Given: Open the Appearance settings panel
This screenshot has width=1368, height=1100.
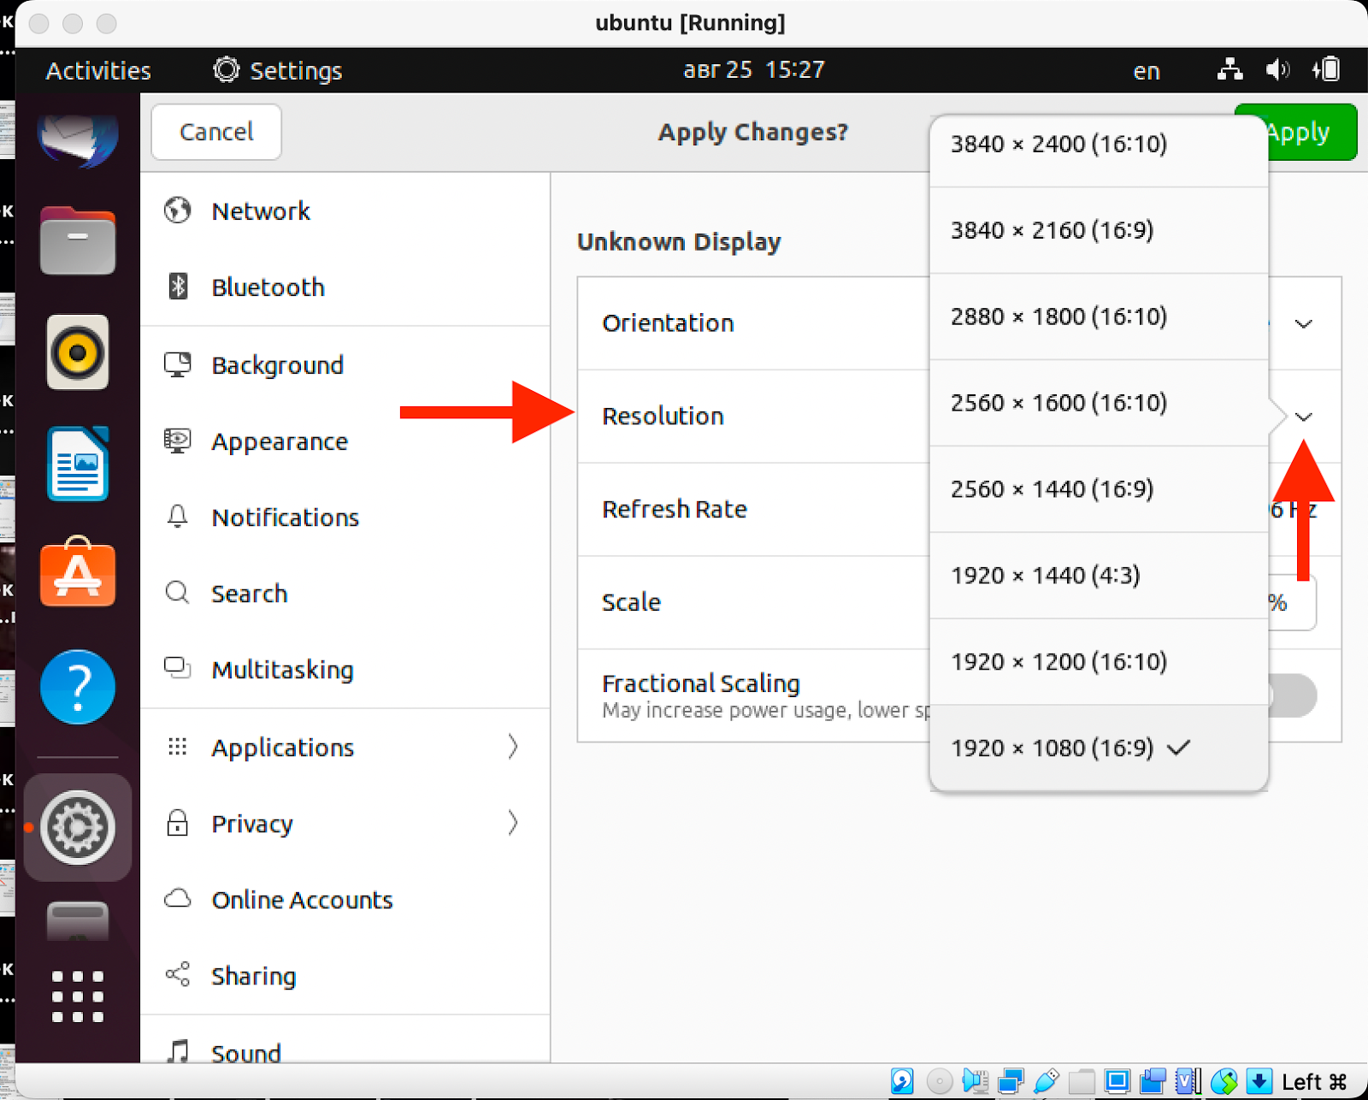Looking at the screenshot, I should pyautogui.click(x=279, y=441).
